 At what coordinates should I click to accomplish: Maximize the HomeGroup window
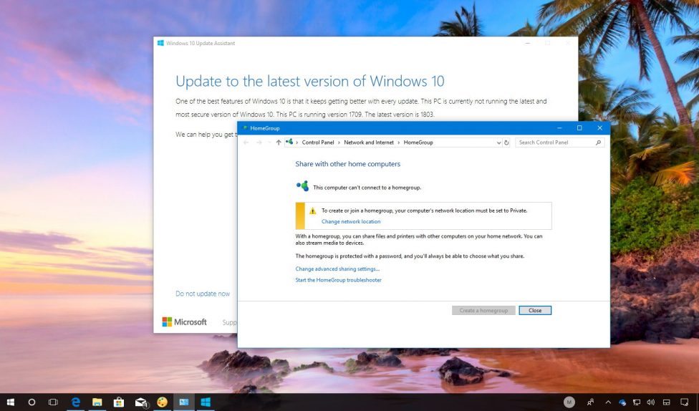[x=579, y=128]
